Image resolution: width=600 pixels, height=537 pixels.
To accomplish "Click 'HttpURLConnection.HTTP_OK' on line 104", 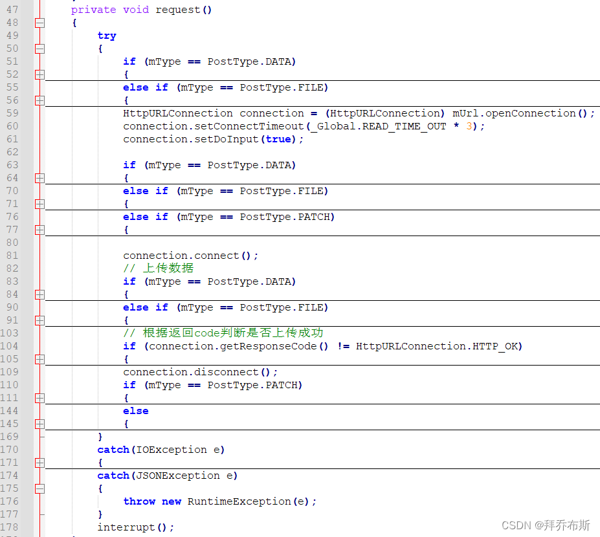I will [436, 346].
